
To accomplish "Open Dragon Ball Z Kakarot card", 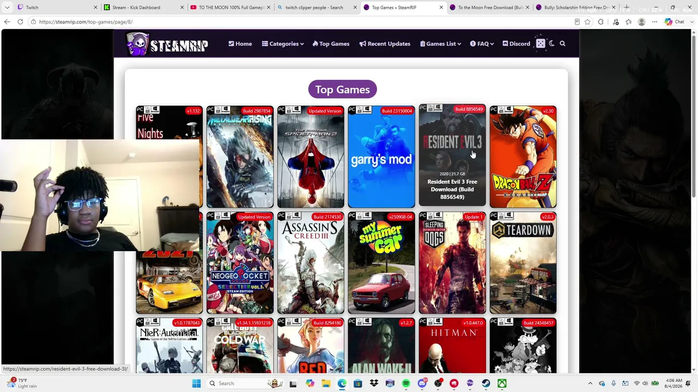I will (x=523, y=157).
